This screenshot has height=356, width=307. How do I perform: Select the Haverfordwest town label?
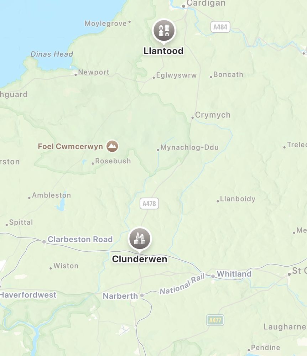click(28, 295)
